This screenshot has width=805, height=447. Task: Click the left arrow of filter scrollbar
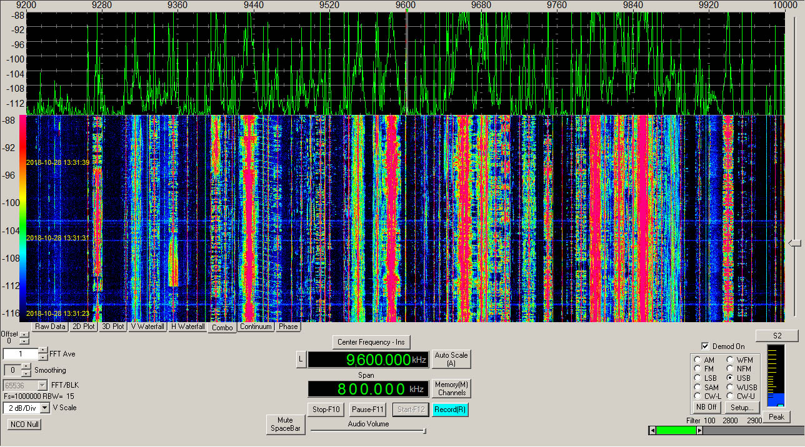click(x=652, y=430)
